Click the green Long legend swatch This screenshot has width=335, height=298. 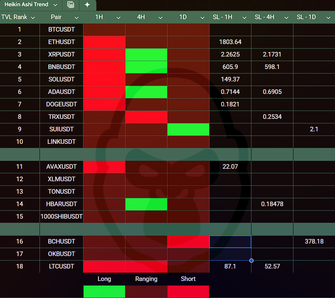(x=104, y=292)
